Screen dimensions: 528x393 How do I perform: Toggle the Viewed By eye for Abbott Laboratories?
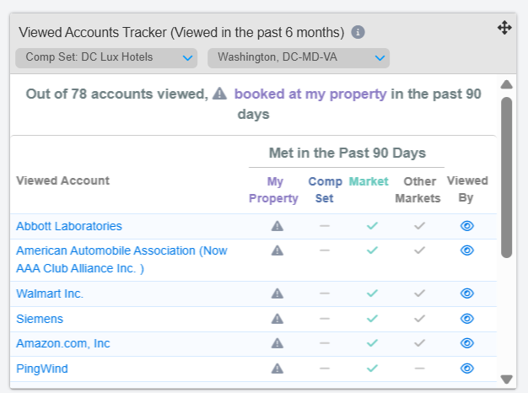pos(467,226)
